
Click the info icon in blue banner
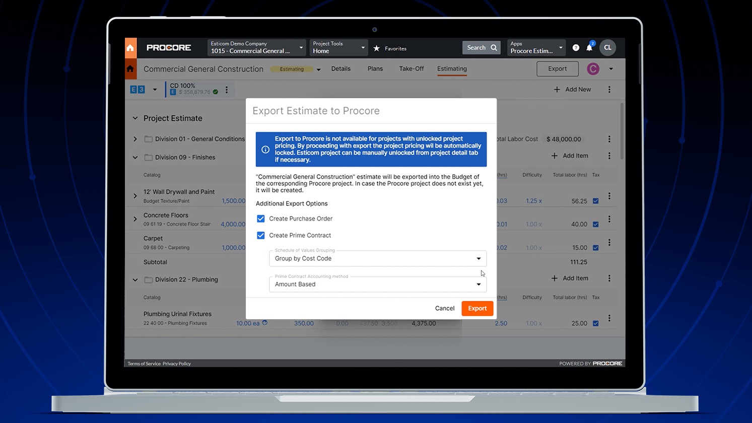pyautogui.click(x=265, y=150)
